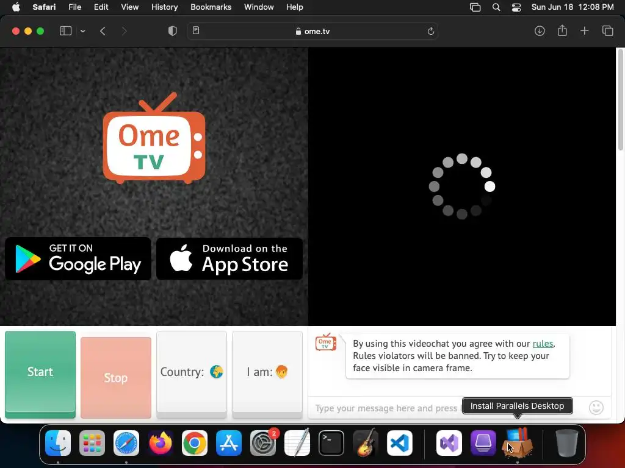Click the Get it on Google Play badge
The image size is (625, 468).
[78, 258]
